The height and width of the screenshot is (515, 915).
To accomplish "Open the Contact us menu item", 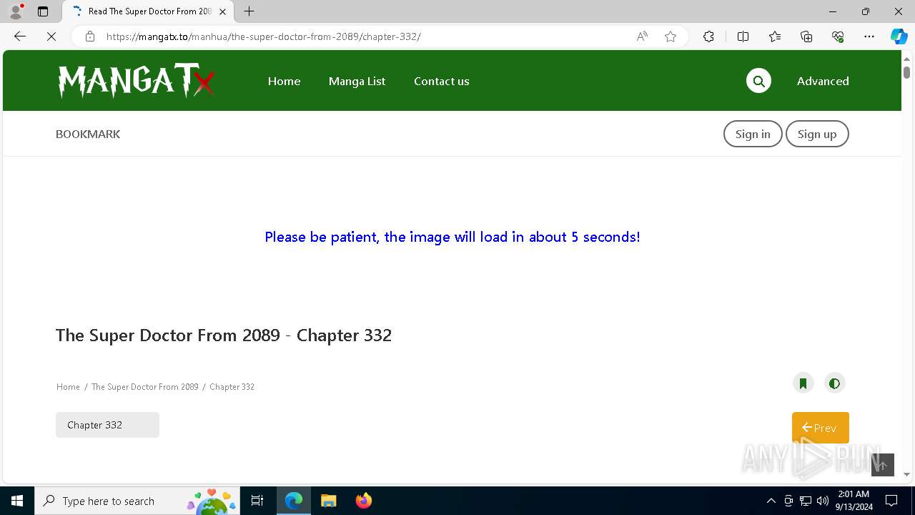I will tap(441, 81).
